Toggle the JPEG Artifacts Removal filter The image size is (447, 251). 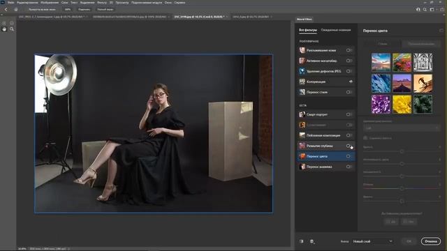point(349,71)
